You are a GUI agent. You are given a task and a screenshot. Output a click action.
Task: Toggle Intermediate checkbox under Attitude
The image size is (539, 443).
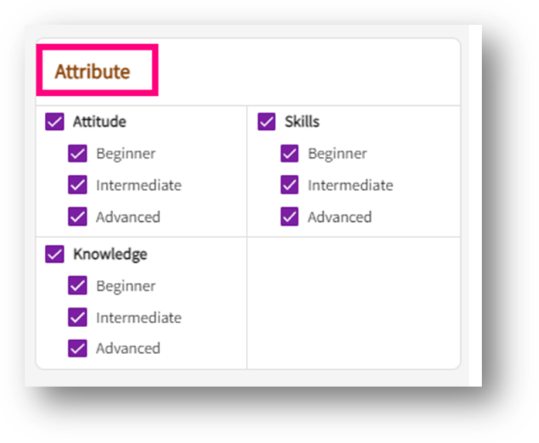pyautogui.click(x=77, y=186)
